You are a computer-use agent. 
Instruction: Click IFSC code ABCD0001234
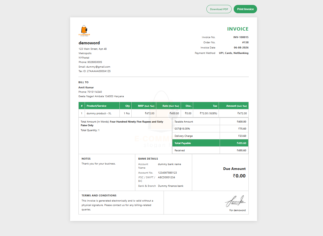(x=166, y=177)
